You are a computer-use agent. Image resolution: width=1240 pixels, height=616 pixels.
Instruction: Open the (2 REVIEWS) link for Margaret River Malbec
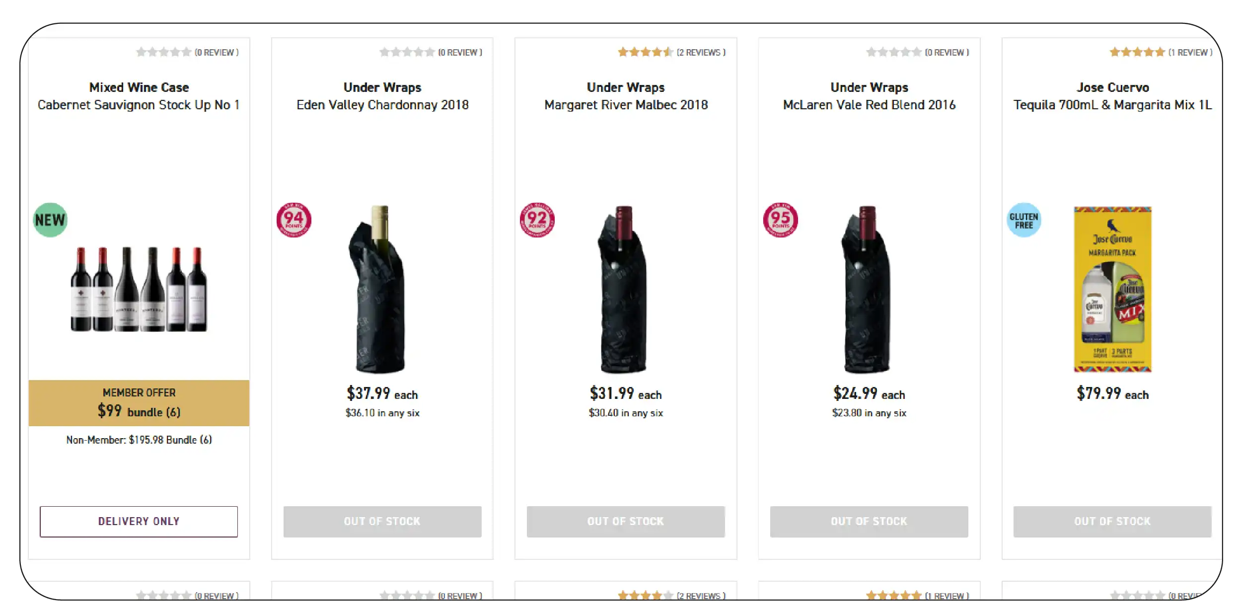[700, 52]
